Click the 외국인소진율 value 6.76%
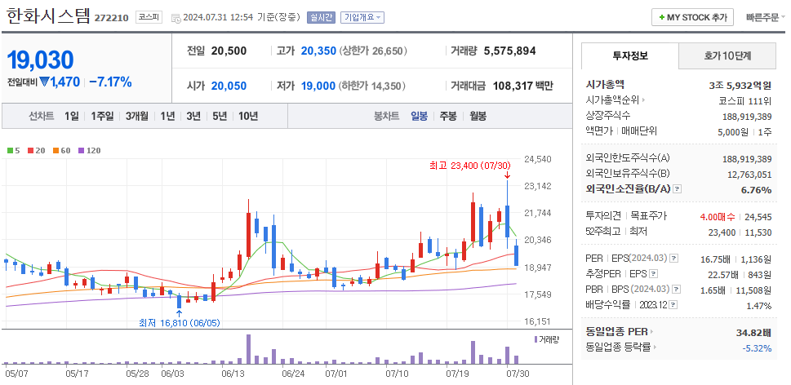 (755, 189)
